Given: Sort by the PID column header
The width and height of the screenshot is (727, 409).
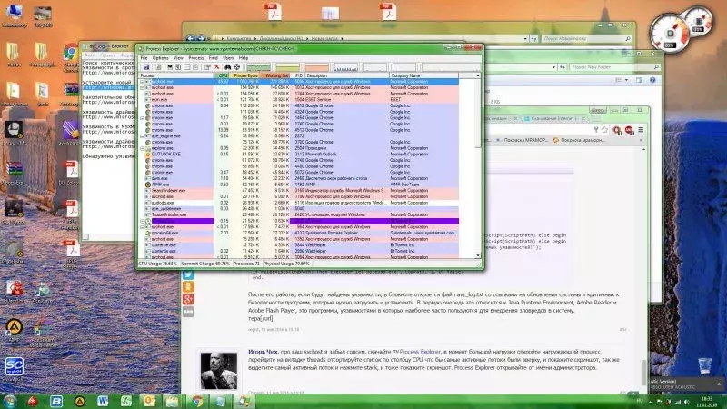Looking at the screenshot, I should coord(299,75).
